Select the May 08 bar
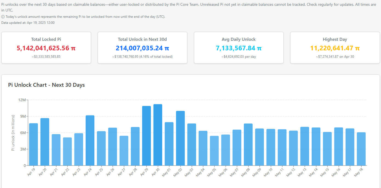The width and height of the screenshot is (381, 188). coord(248,144)
